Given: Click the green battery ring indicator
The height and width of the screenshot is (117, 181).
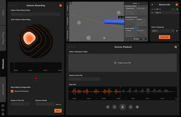Looking at the screenshot, I should tap(173, 9).
